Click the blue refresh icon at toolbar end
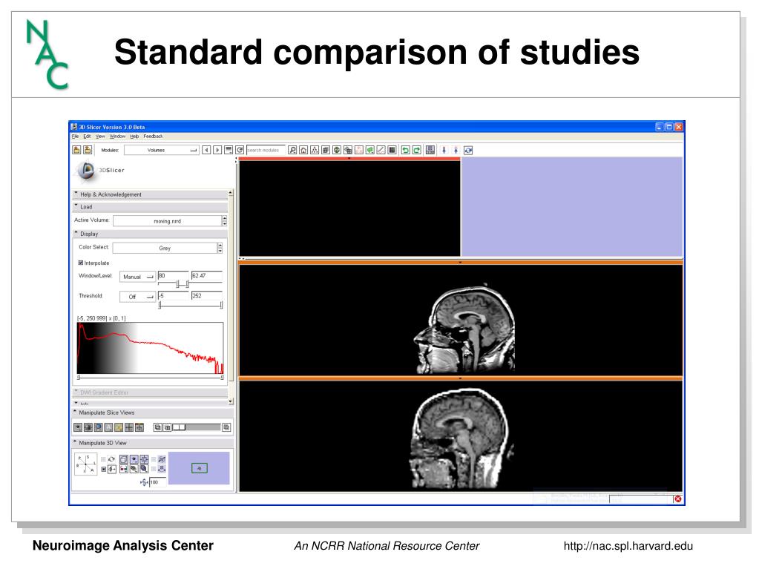Screen dimensions: 759x569 468,151
